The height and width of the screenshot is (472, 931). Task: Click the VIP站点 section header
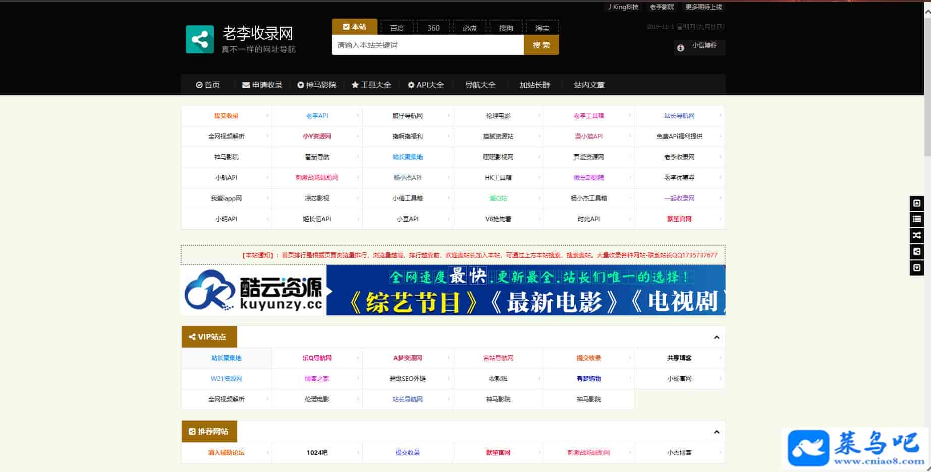[x=209, y=337]
